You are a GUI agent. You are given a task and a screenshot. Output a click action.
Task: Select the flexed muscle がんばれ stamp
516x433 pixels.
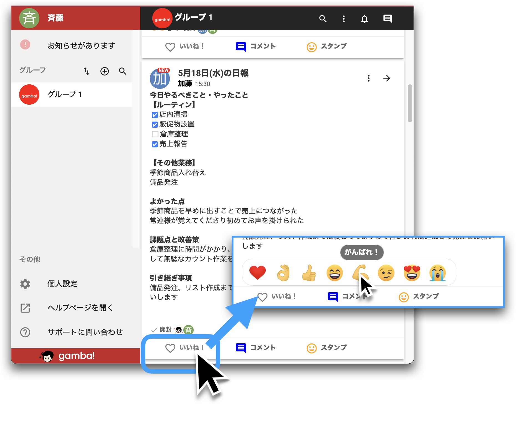[x=360, y=273]
